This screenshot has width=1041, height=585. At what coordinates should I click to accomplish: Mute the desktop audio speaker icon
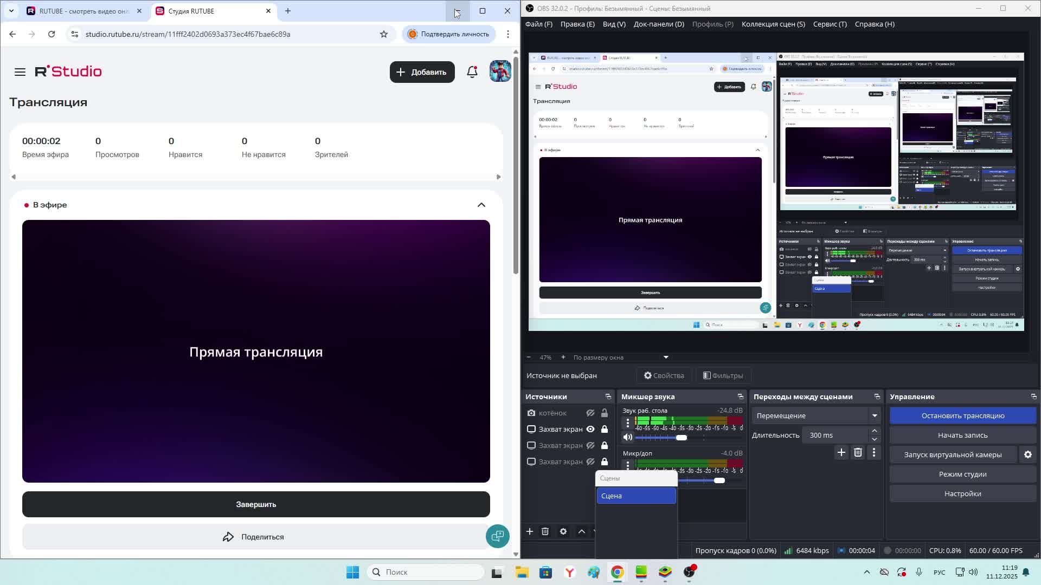click(x=628, y=437)
